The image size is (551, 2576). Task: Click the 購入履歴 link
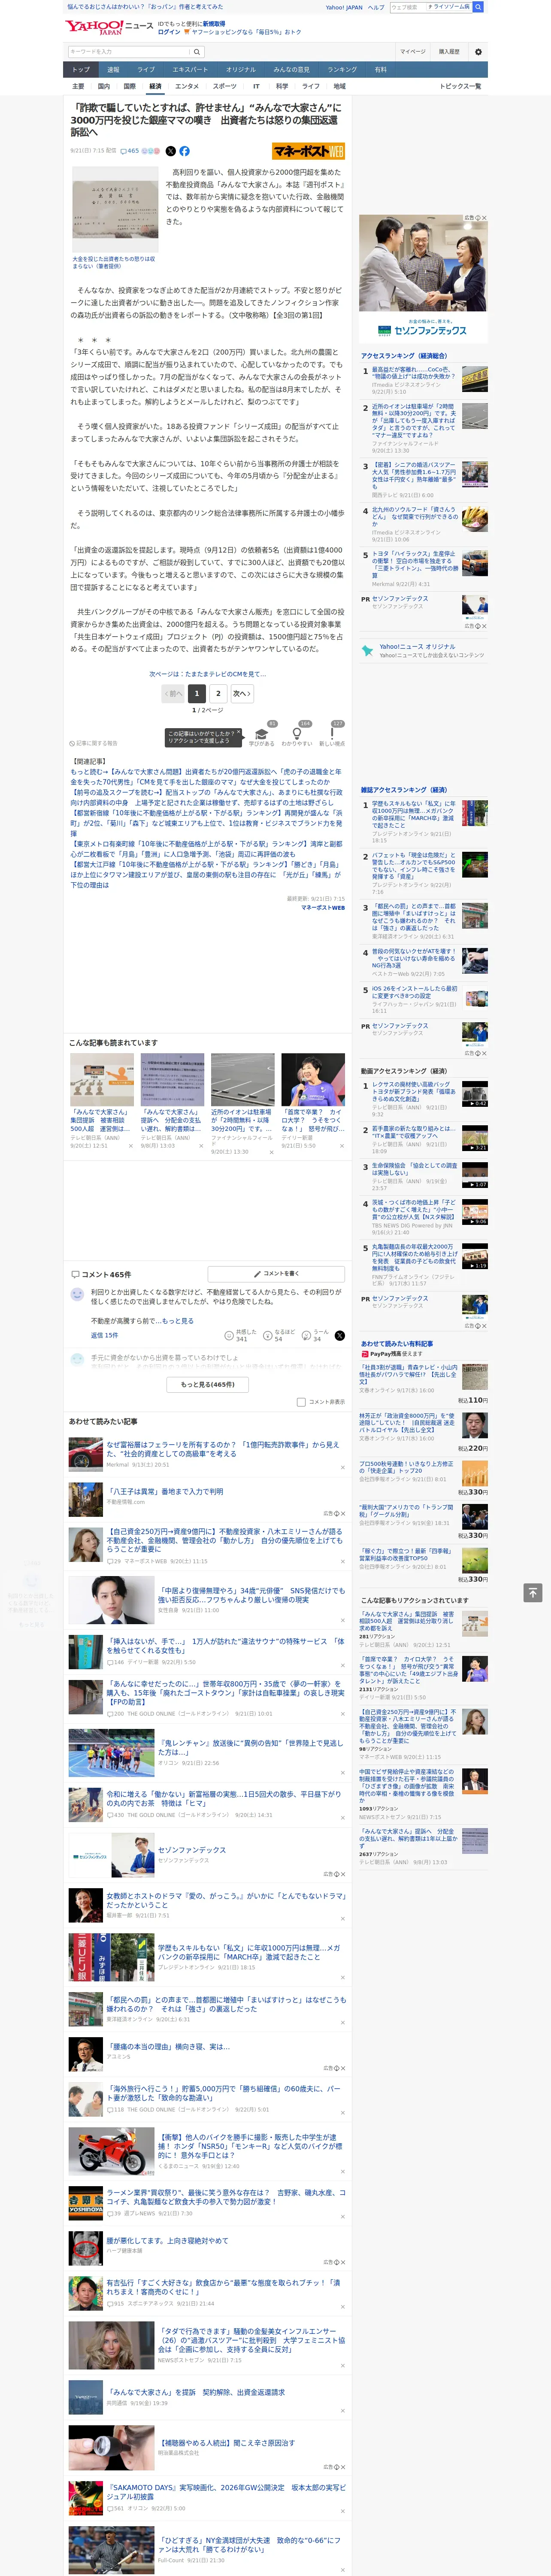448,52
